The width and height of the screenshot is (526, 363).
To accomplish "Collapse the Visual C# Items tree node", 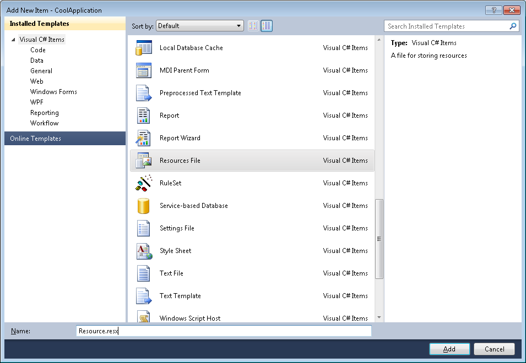I will pos(13,40).
